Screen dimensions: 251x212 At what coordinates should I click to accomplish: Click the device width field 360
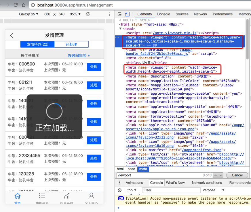(47, 14)
